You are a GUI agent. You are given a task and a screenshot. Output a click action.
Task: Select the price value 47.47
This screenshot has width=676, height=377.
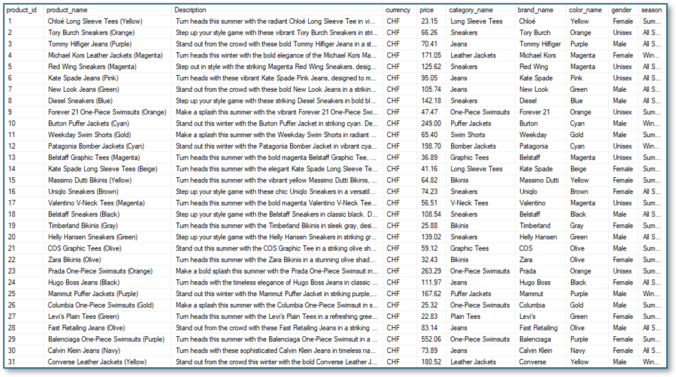click(x=429, y=112)
